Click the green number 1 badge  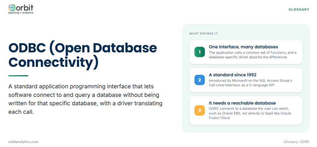click(200, 52)
